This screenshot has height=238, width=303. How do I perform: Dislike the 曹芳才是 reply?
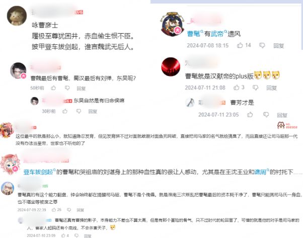point(266,115)
